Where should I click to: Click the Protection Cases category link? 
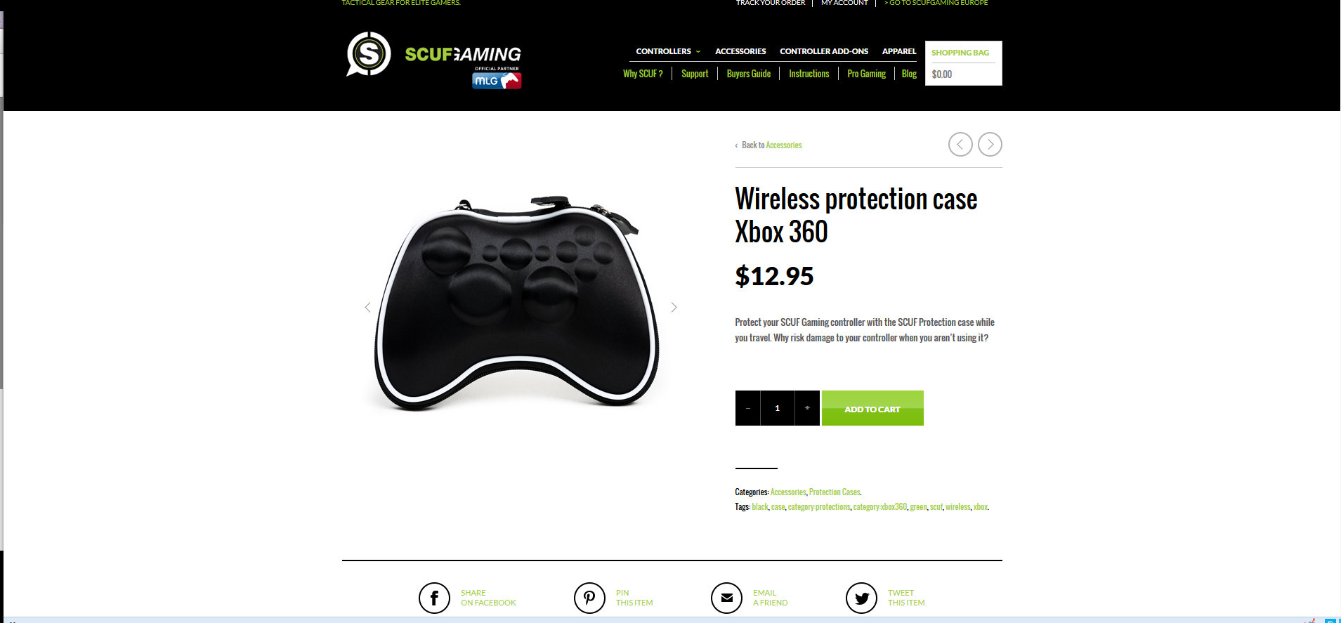point(835,492)
